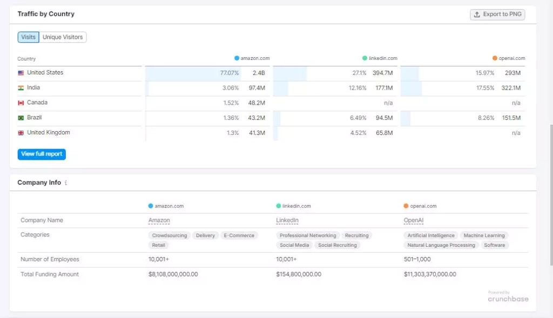
Task: Click the E-Commerce category tag
Action: [x=239, y=235]
